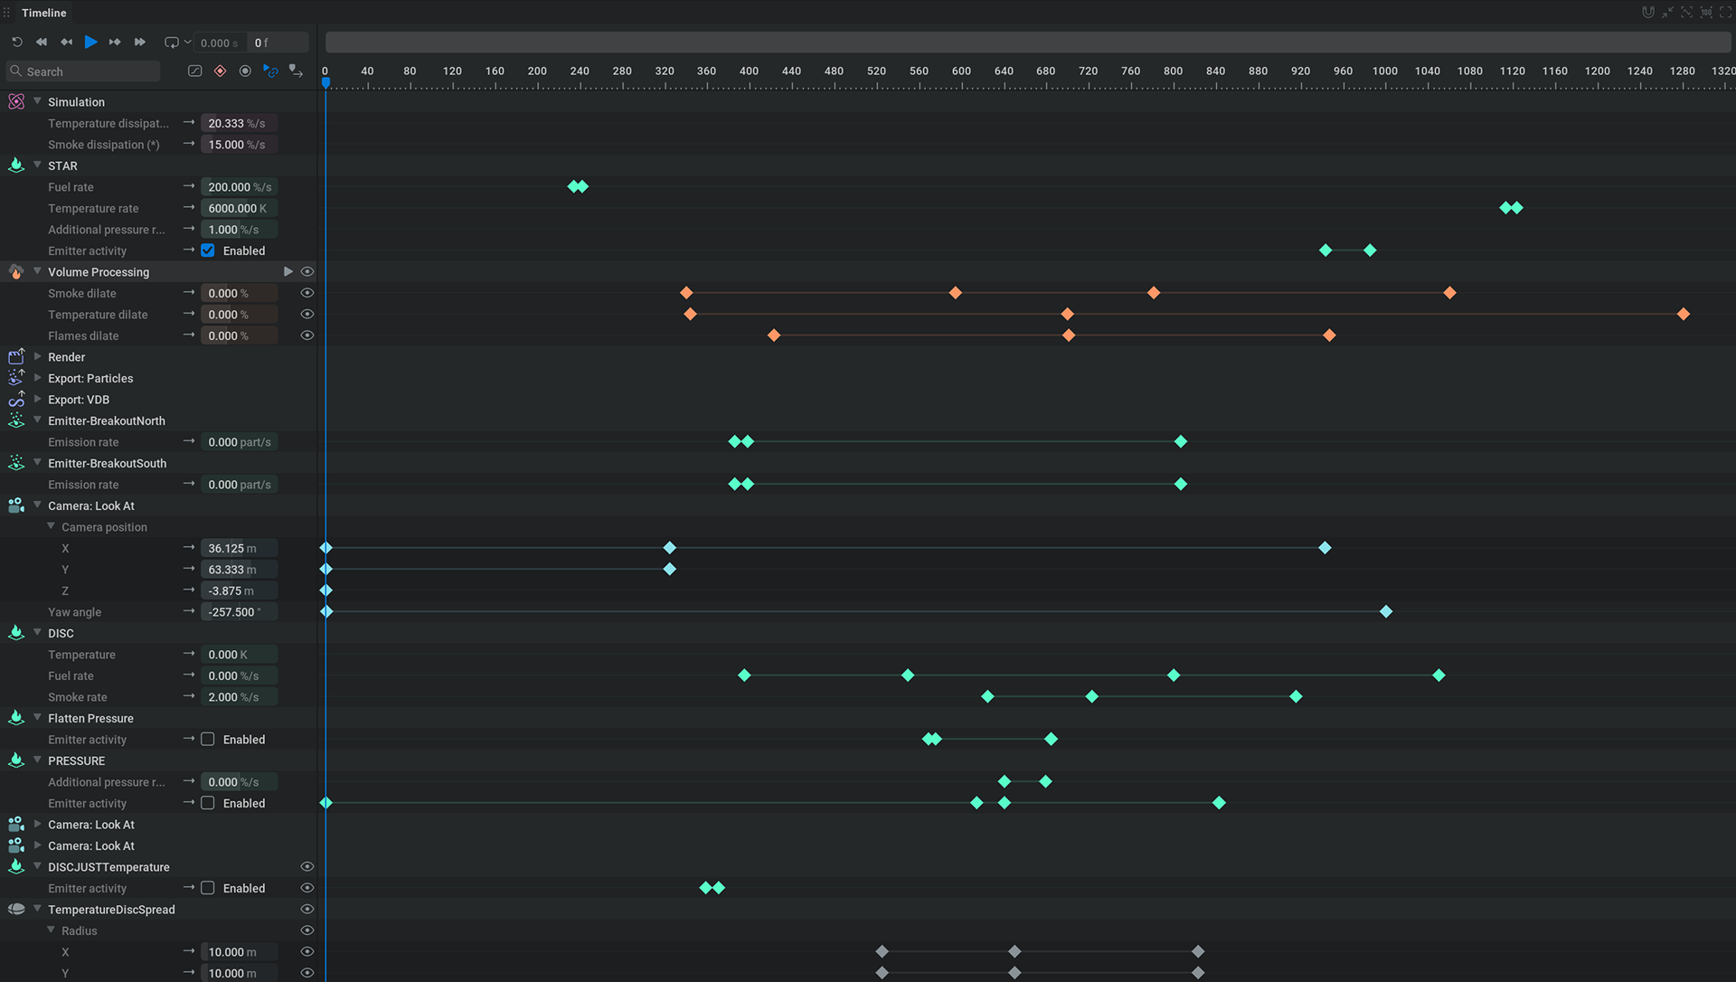
Task: Click the red diamond keyframe filter icon
Action: point(220,71)
